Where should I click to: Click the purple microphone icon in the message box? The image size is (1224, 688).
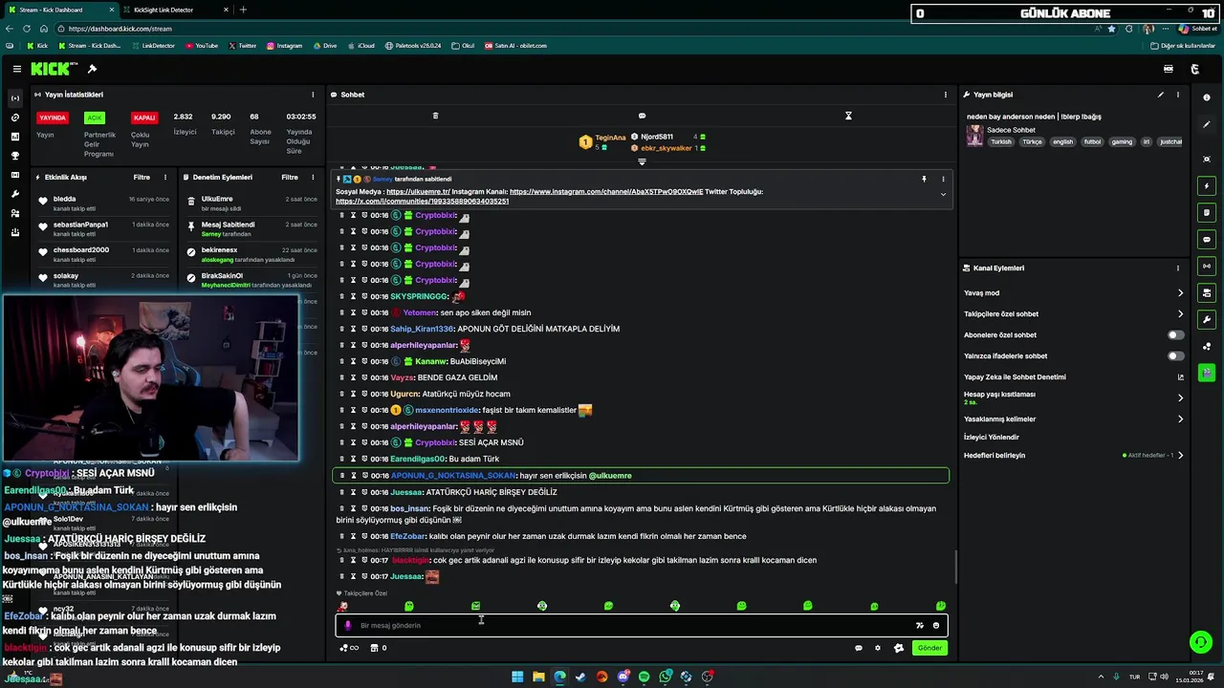click(347, 626)
